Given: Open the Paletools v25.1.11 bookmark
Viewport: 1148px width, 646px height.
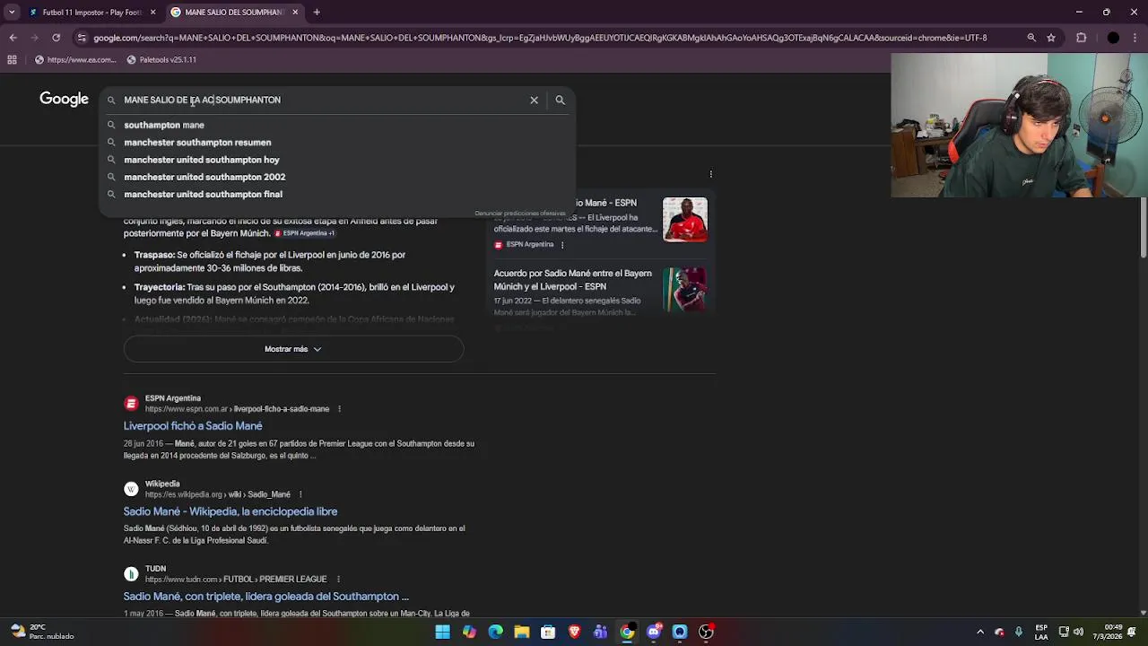Looking at the screenshot, I should (161, 59).
